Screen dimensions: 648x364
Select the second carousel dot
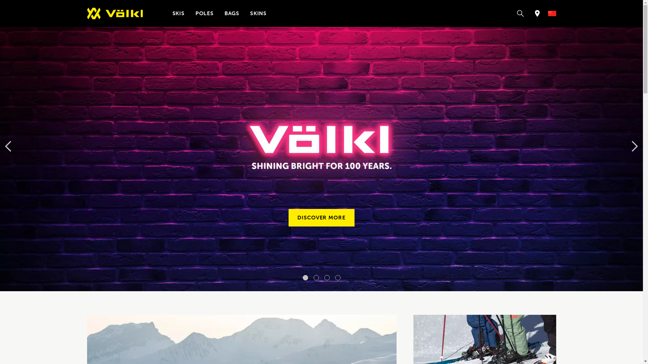(x=316, y=278)
